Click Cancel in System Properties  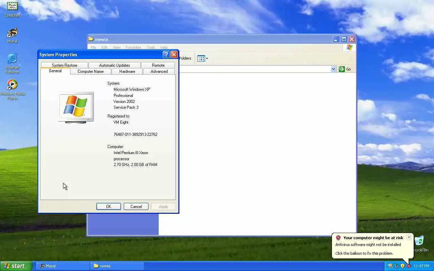(136, 207)
